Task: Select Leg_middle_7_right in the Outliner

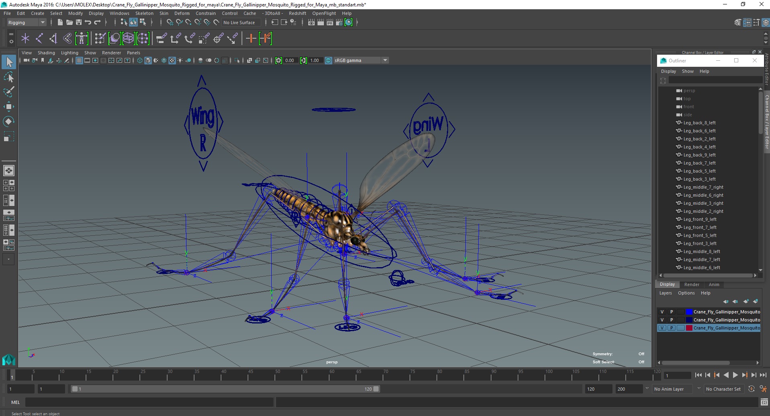Action: click(703, 187)
